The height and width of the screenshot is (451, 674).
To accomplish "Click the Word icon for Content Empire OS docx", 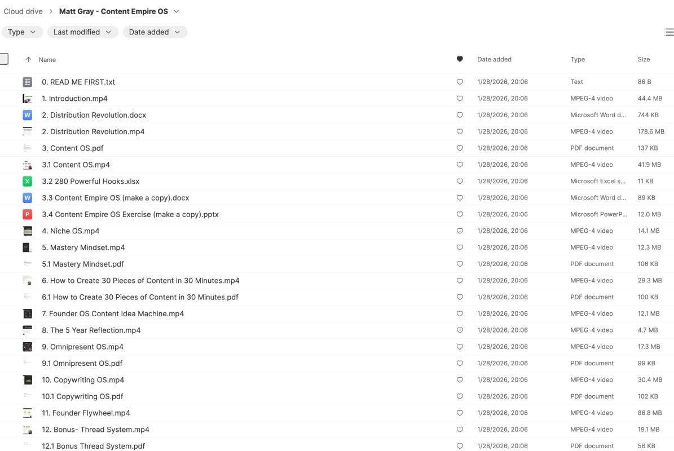I will (x=27, y=198).
